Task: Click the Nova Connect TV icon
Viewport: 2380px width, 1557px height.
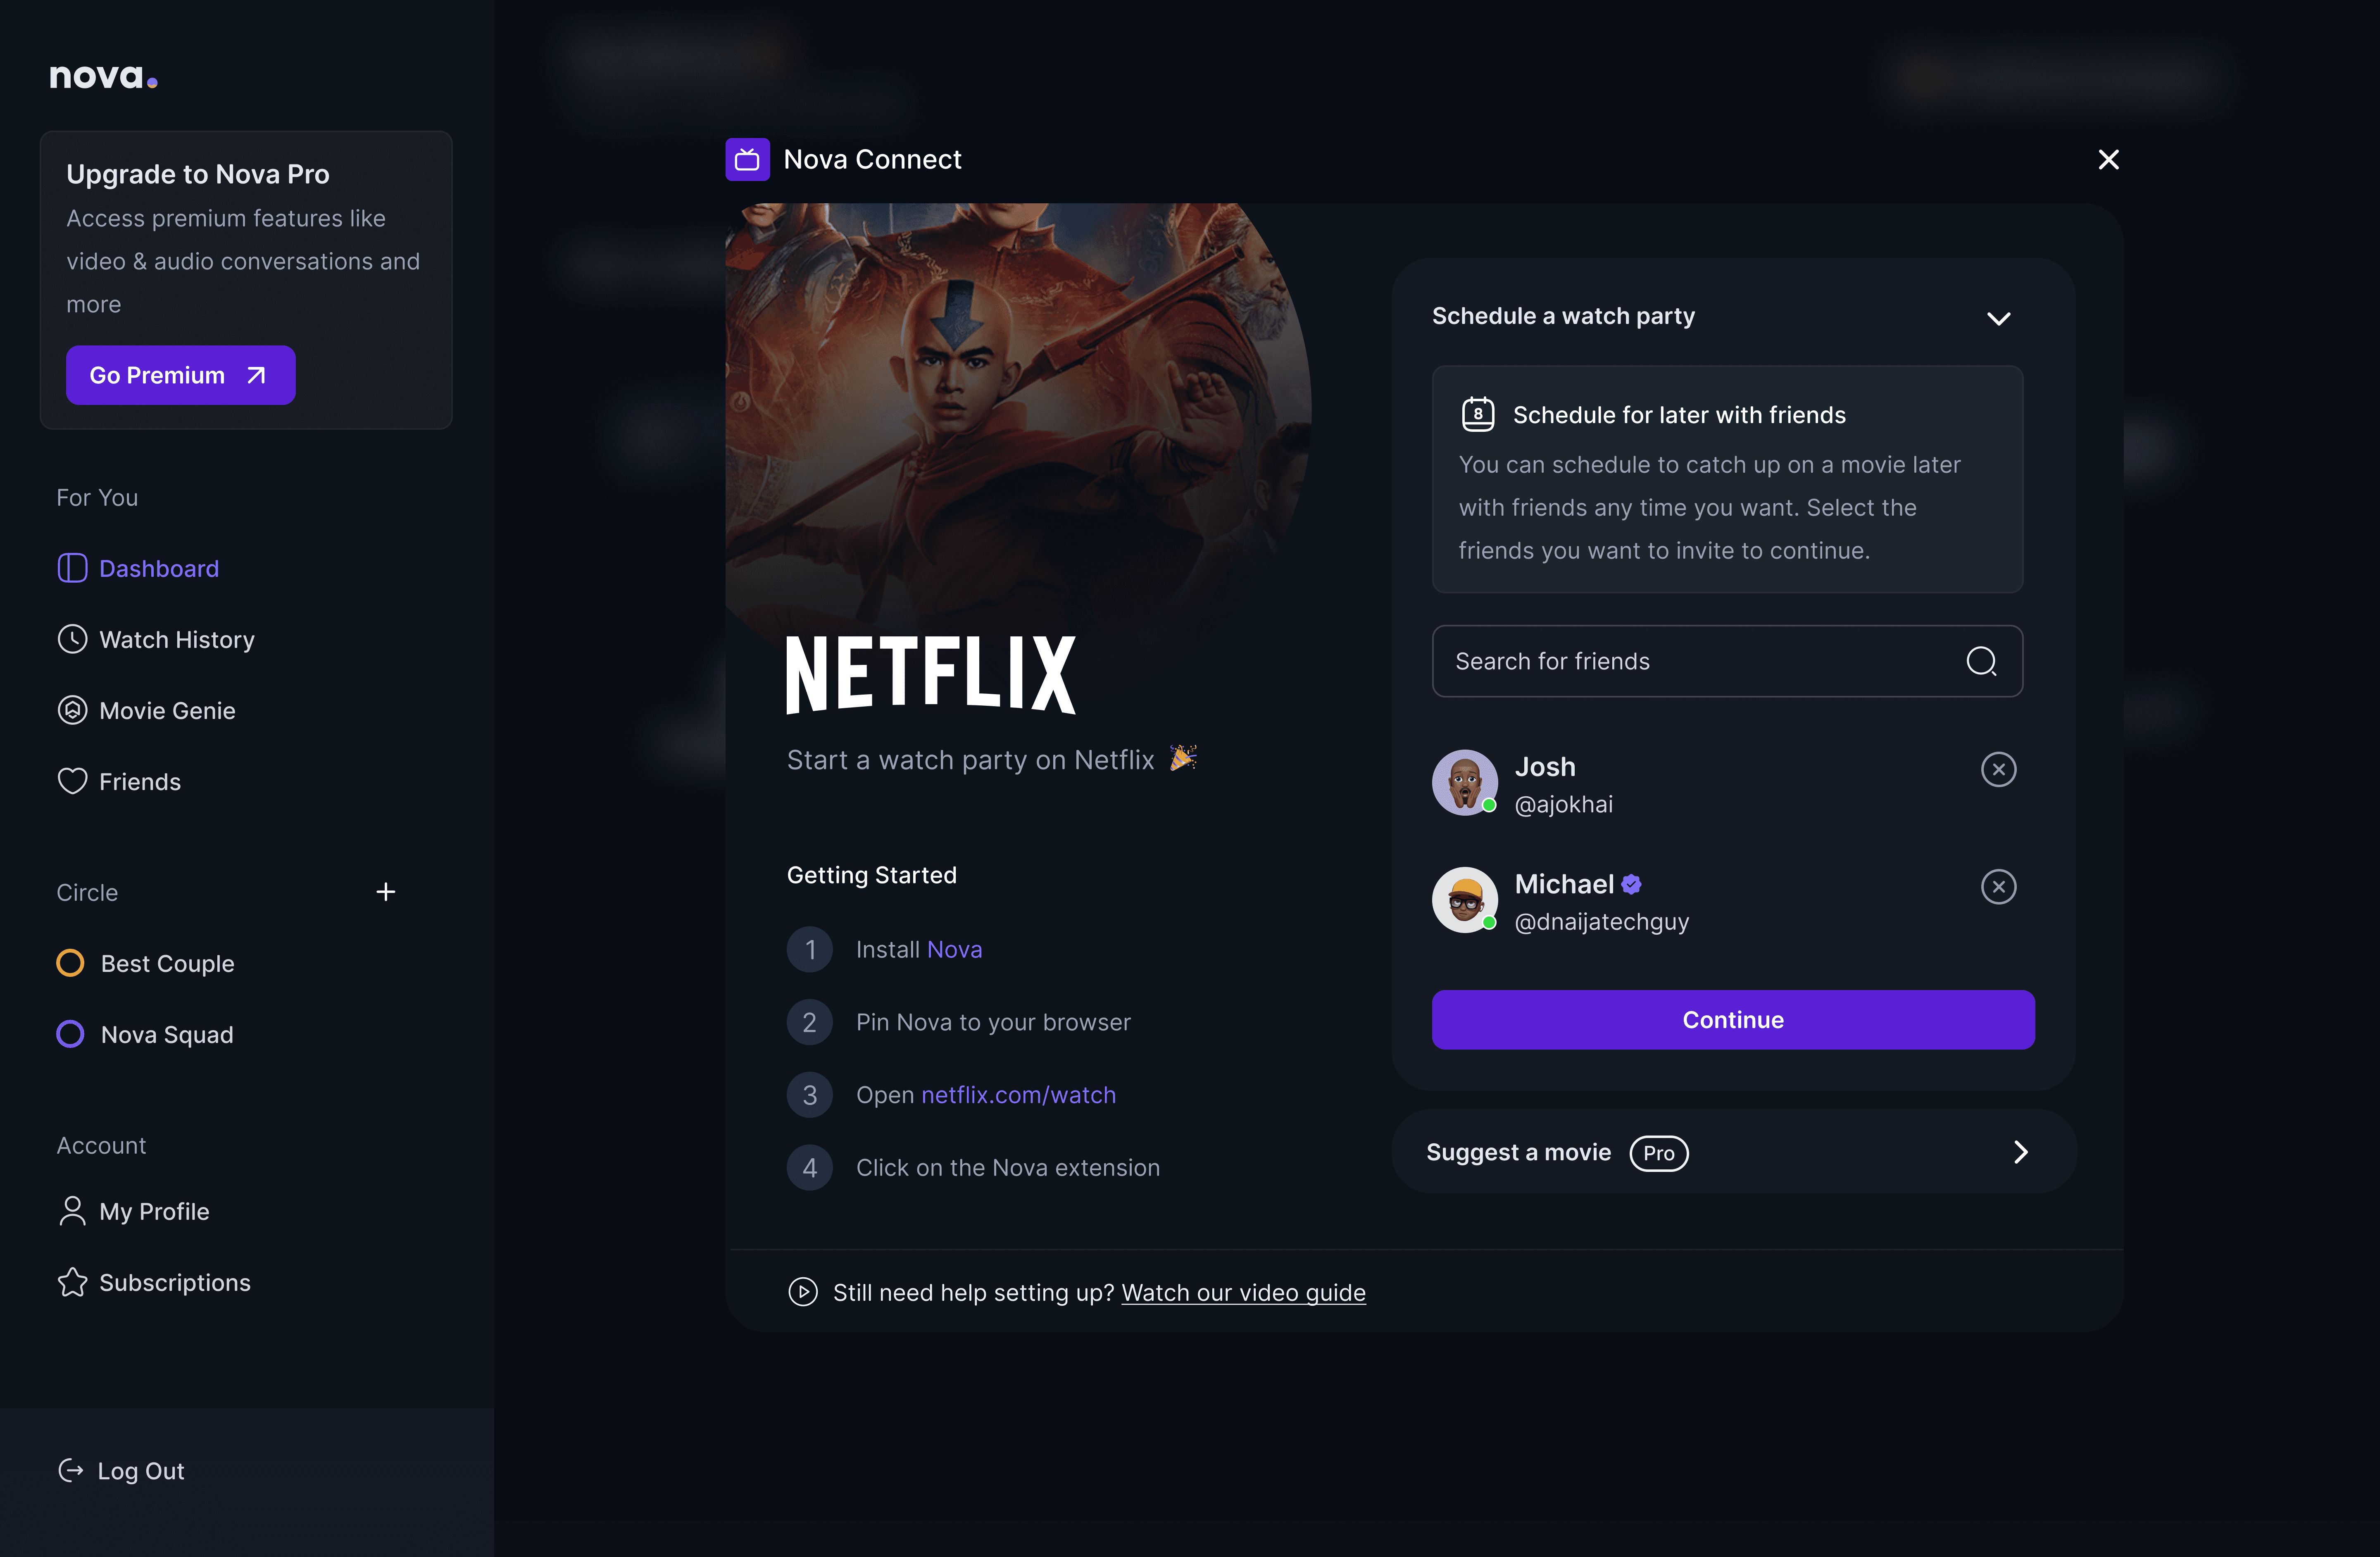Action: [747, 159]
